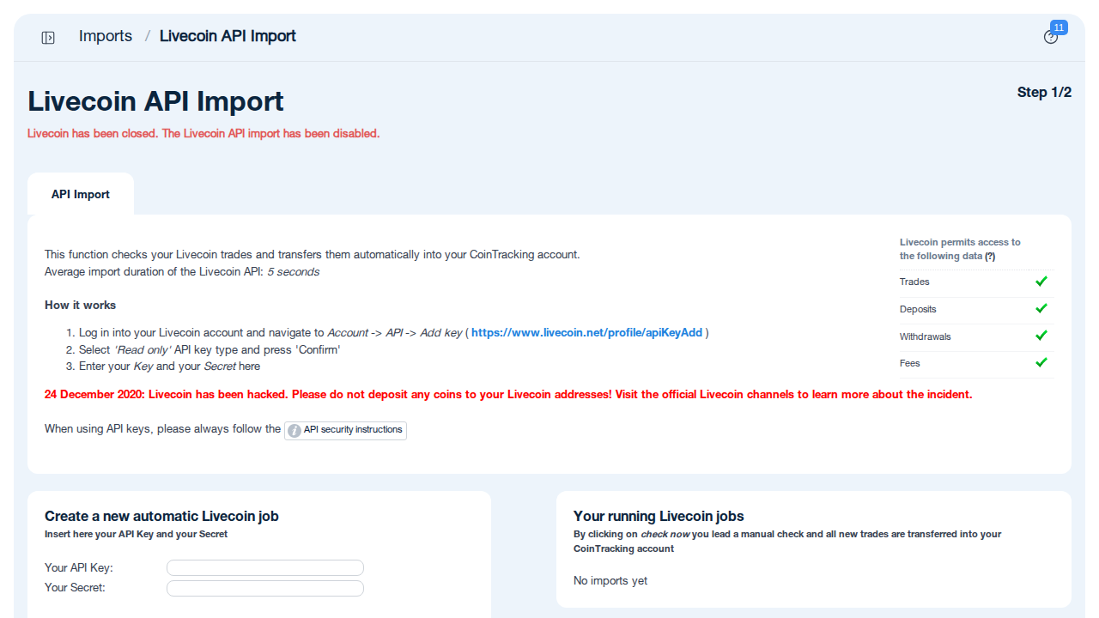
Task: Click the info icon on API security instructions
Action: click(294, 430)
